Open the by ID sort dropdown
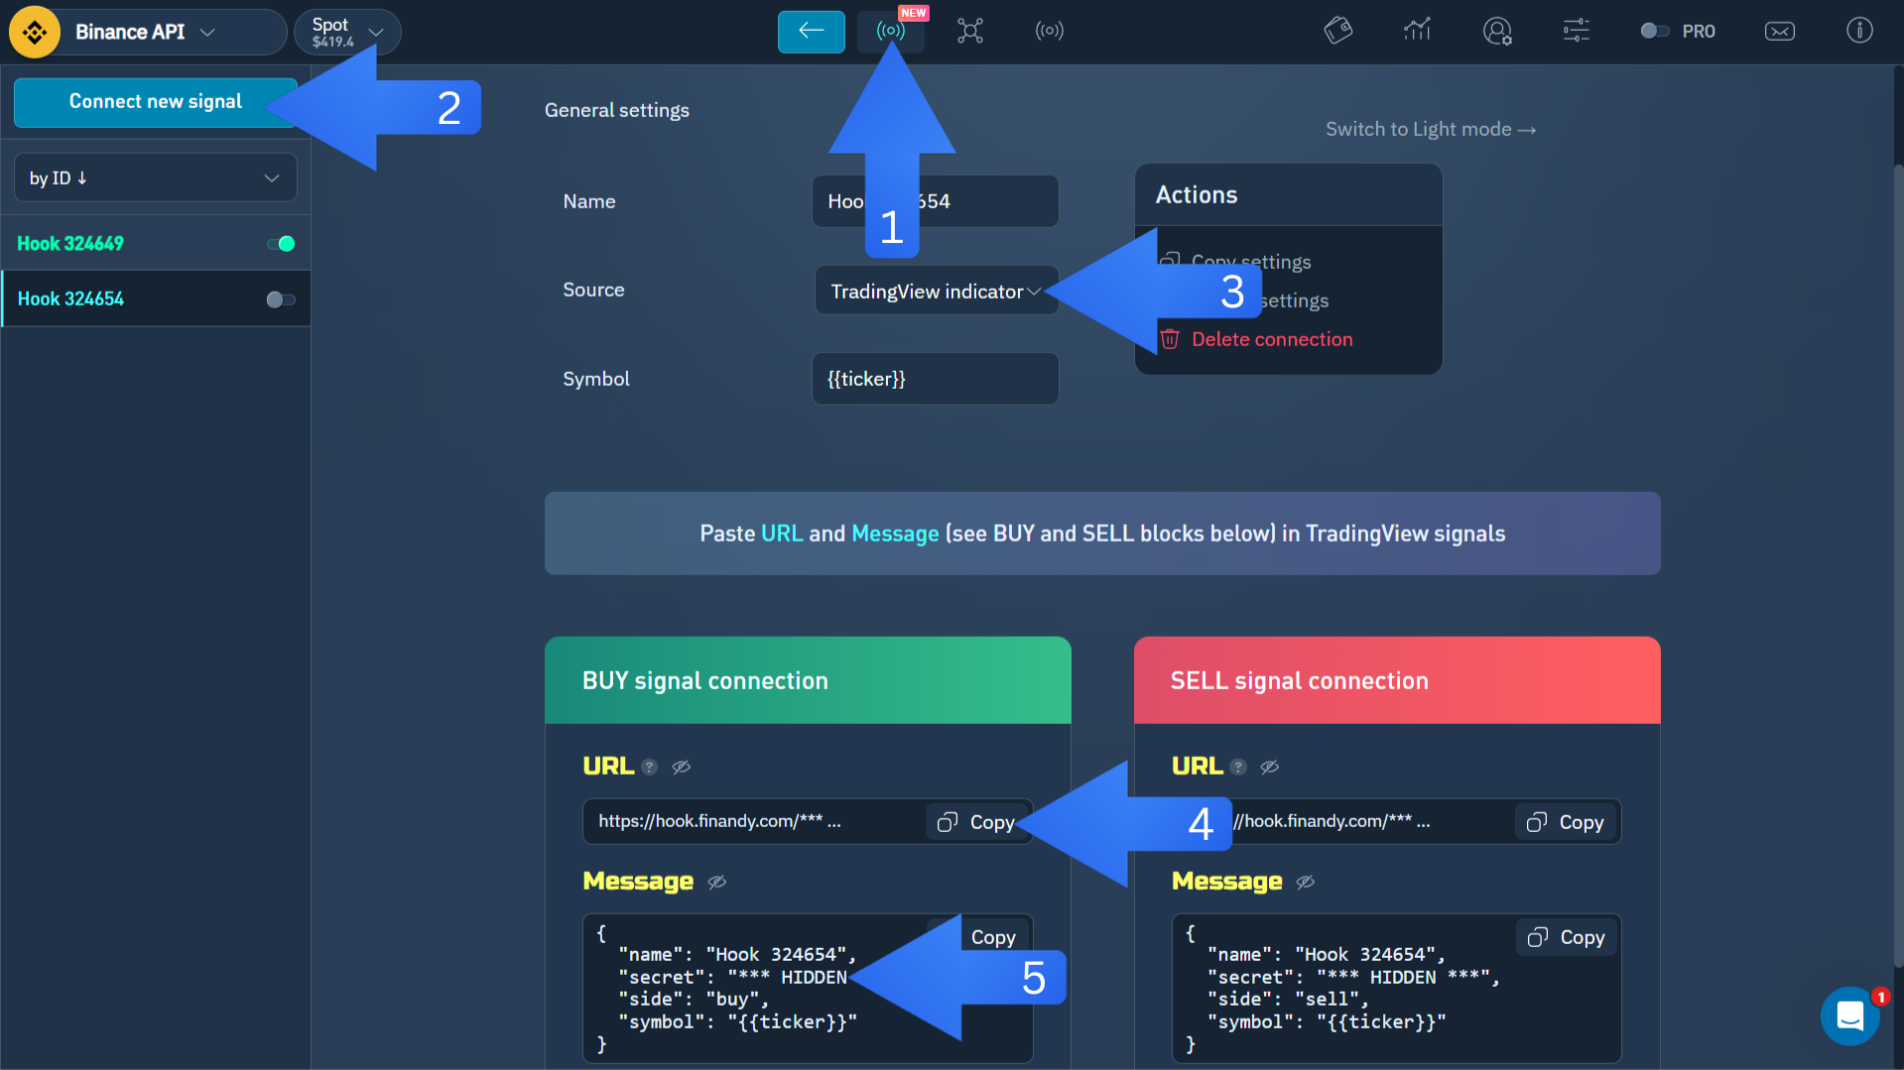1904x1070 pixels. [156, 178]
